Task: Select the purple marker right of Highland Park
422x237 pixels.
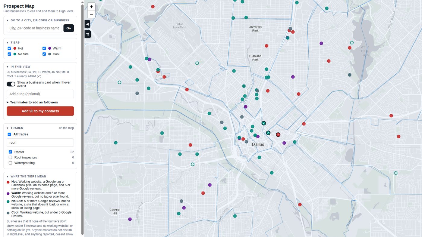Action: point(293,77)
